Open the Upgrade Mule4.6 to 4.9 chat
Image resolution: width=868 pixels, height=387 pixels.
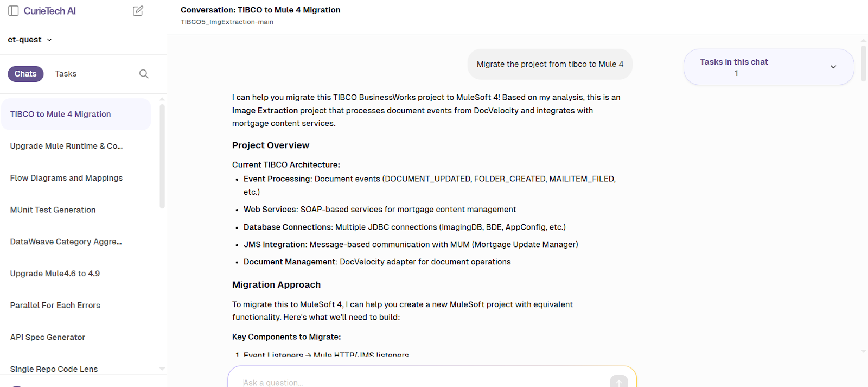(55, 273)
